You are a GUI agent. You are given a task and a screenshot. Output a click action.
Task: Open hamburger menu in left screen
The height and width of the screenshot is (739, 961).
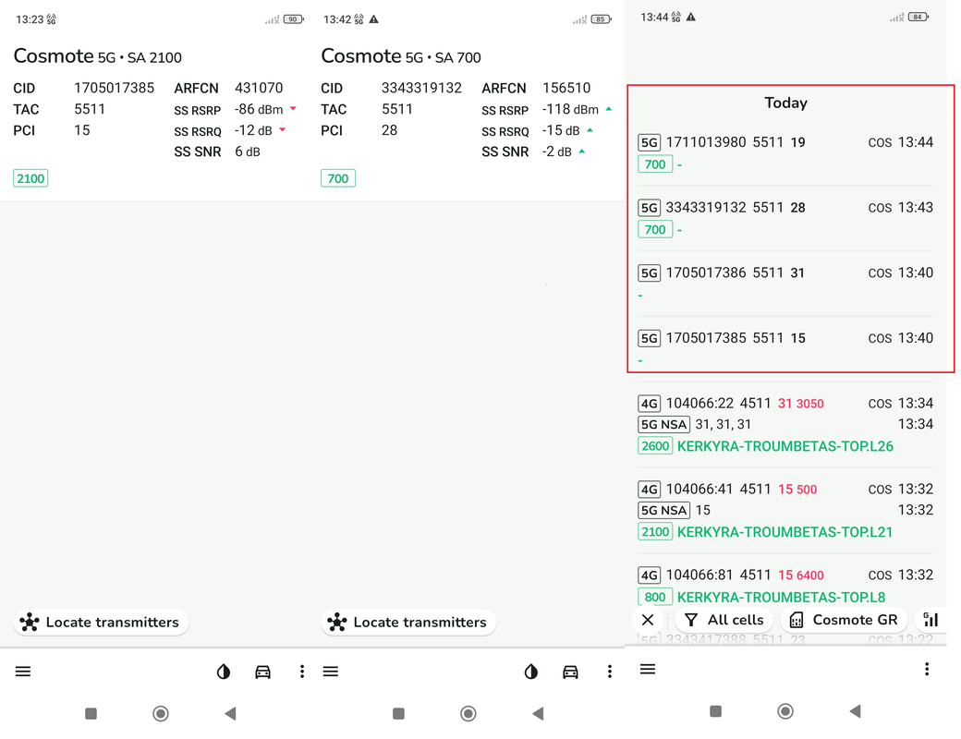coord(23,672)
